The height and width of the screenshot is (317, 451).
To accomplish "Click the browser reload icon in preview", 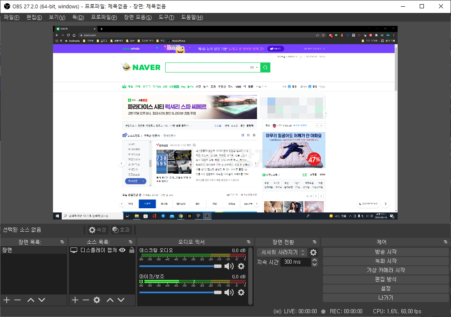I will [x=68, y=35].
